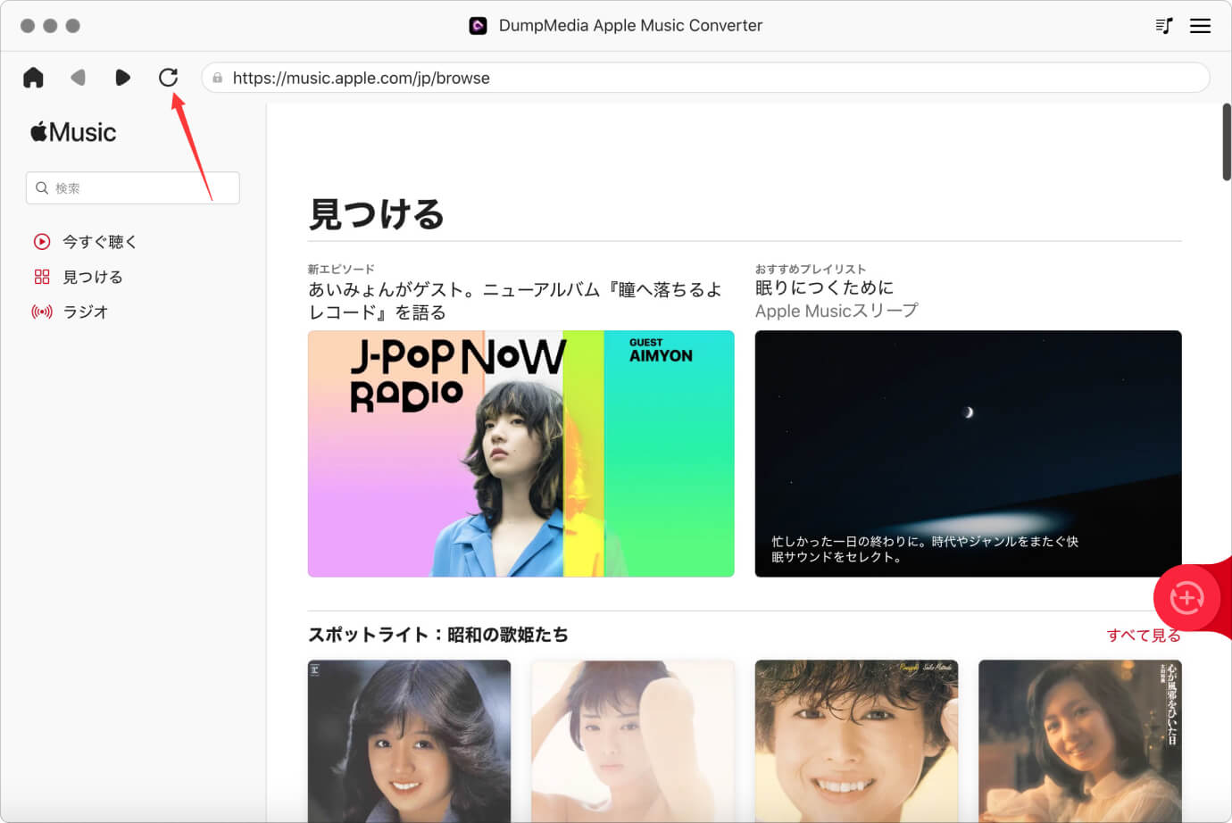The height and width of the screenshot is (823, 1232).
Task: Go forward with the right arrow
Action: [x=123, y=78]
